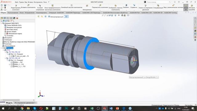Click the right scroll arrow of the tree's horizontal scrollbar
This screenshot has width=197, height=111.
[x=34, y=100]
